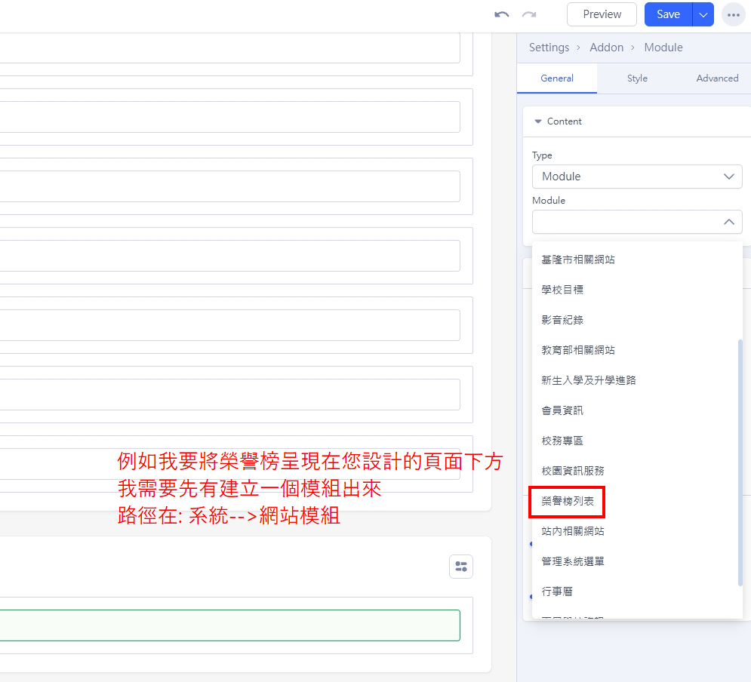Go to Addon in breadcrumb
The width and height of the screenshot is (751, 682).
tap(606, 48)
